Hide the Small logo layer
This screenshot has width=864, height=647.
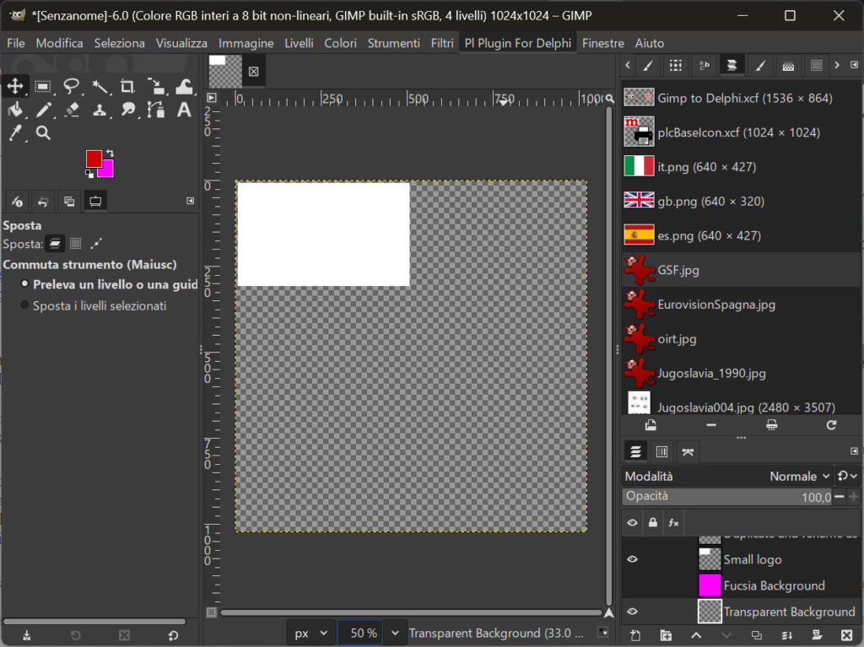point(632,559)
